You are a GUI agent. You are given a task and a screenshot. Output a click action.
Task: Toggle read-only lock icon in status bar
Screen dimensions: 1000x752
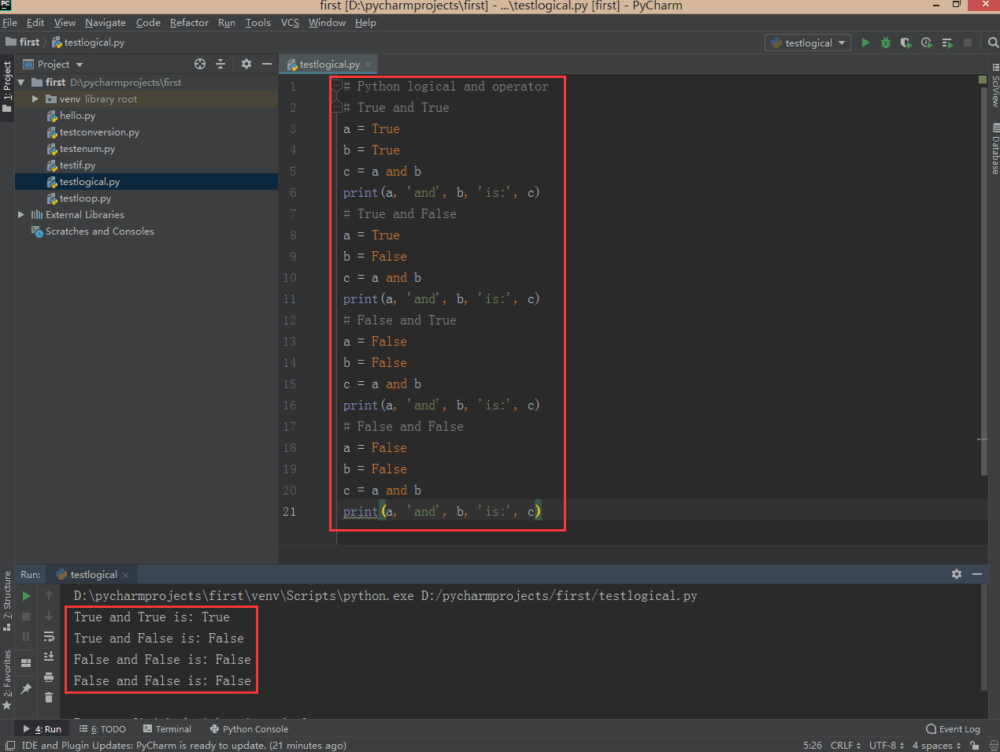(x=975, y=745)
